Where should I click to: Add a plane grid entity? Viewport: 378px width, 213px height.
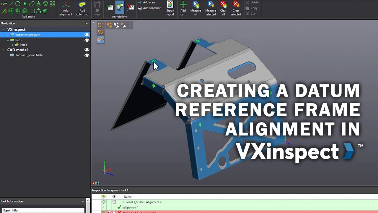[11, 11]
